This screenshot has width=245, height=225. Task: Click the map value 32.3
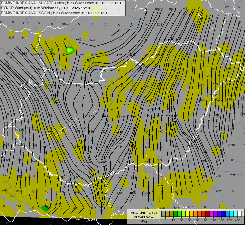tap(147, 147)
